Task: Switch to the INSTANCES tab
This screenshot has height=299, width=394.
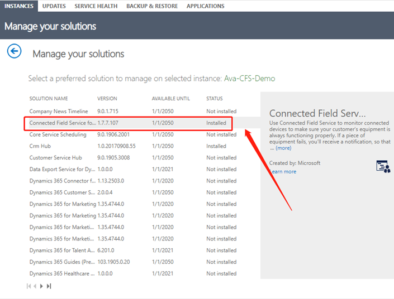Action: 19,6
